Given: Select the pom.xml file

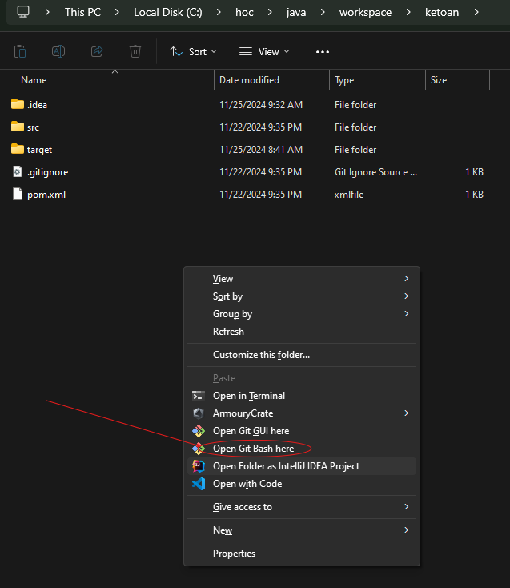Looking at the screenshot, I should pyautogui.click(x=46, y=195).
